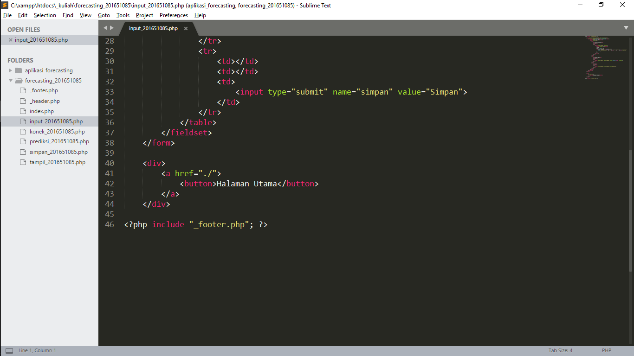This screenshot has height=356, width=634.
Task: Collapse the forecasting_201651085 folder arrow
Action: [x=11, y=81]
